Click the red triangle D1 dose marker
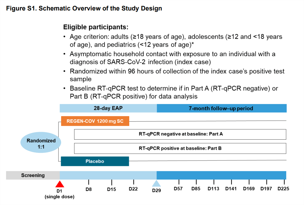 click(x=60, y=184)
